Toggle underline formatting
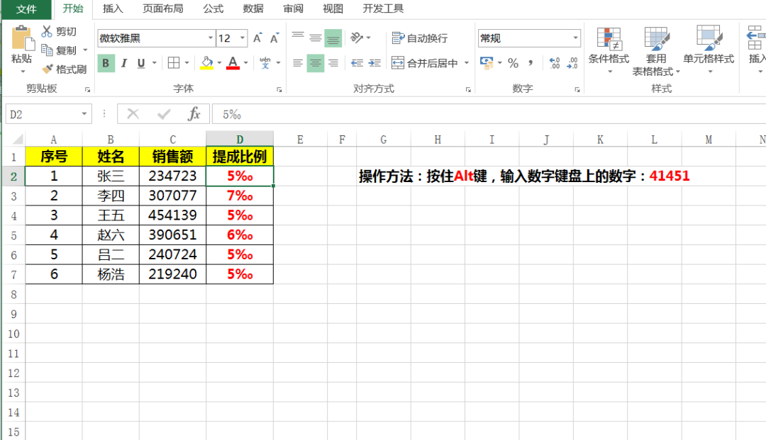 [141, 64]
